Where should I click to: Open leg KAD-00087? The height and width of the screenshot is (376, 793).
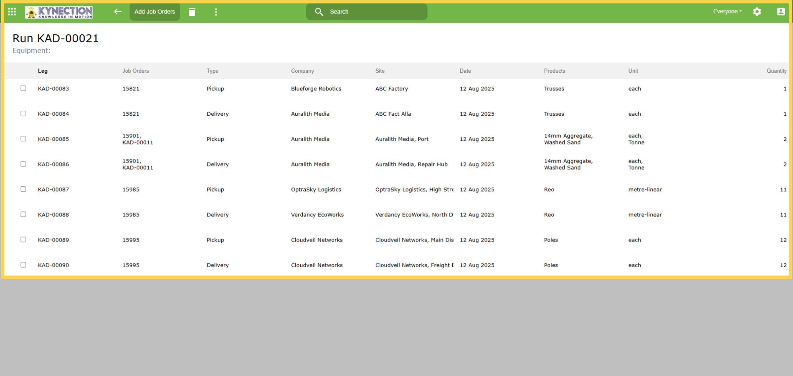(x=54, y=189)
